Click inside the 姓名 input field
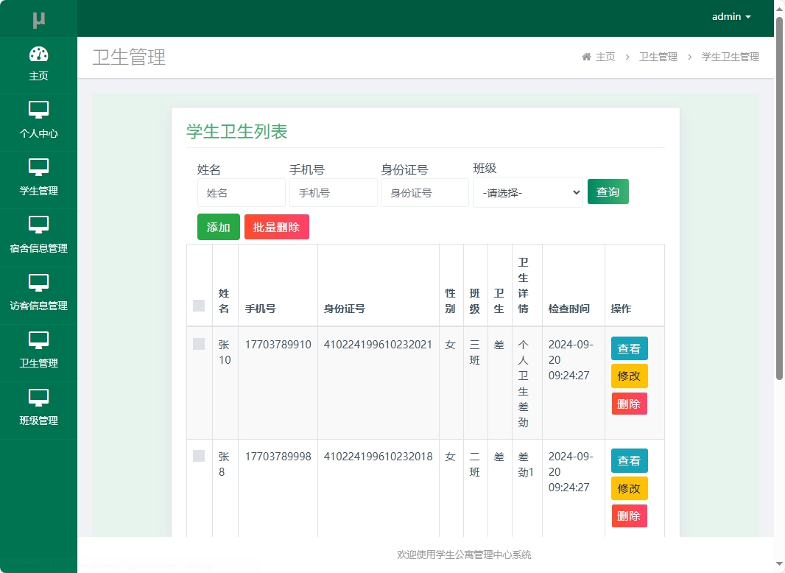Screen dimensions: 785x573 coord(241,192)
